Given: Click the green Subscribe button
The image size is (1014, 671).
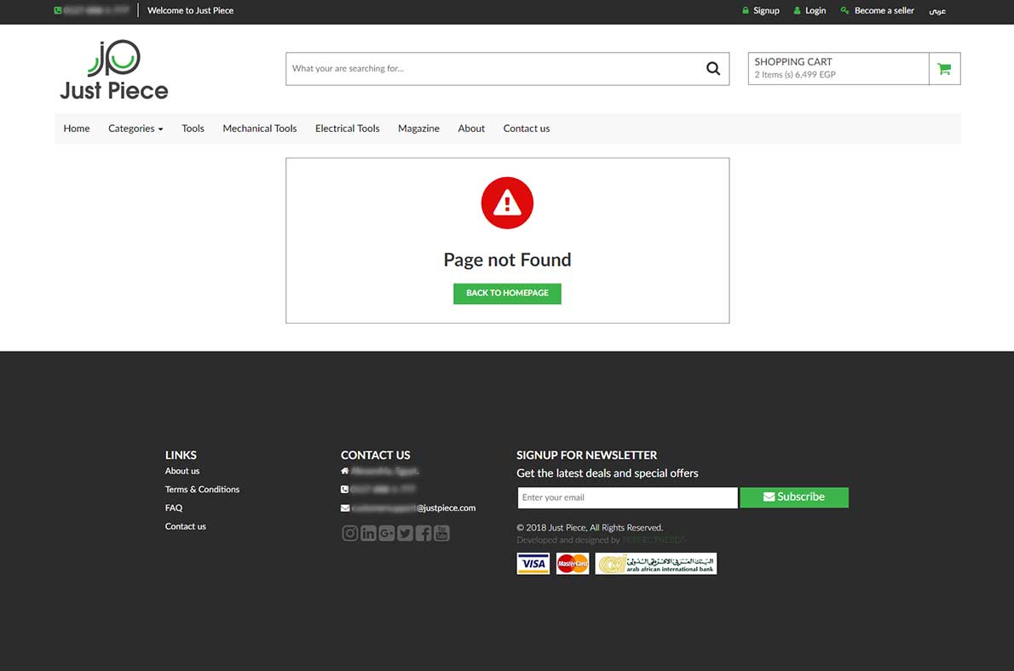Looking at the screenshot, I should [x=793, y=497].
